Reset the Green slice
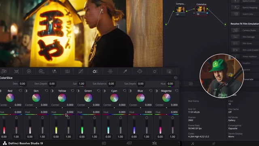The image size is (259, 146). 99,91
